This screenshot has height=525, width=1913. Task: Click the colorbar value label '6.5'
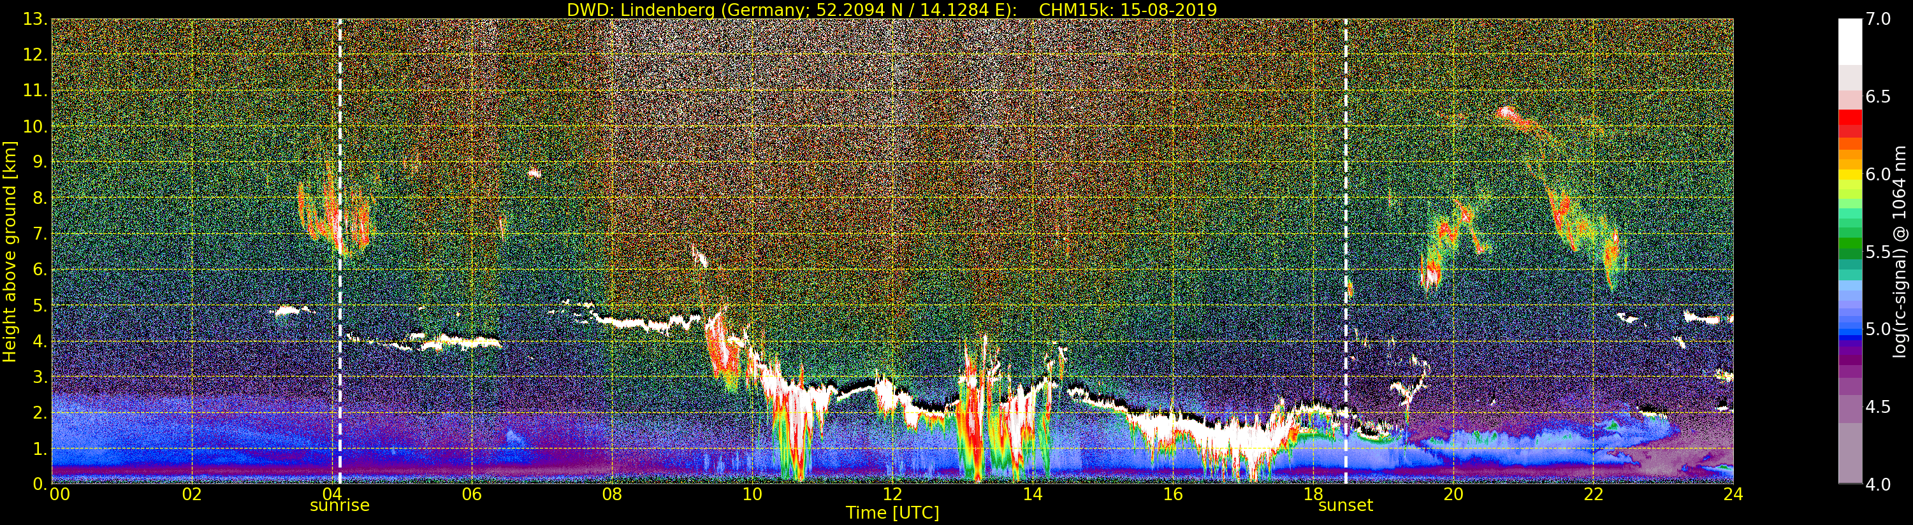tap(1878, 97)
